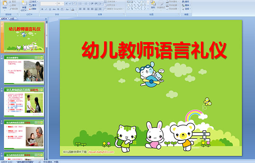Open the Select (选择) dropdown

(186, 9)
